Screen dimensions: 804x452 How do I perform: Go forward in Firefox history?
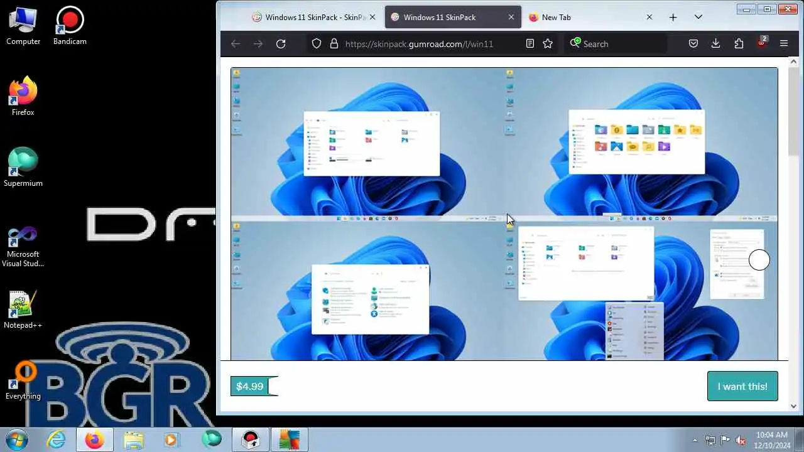click(x=258, y=44)
